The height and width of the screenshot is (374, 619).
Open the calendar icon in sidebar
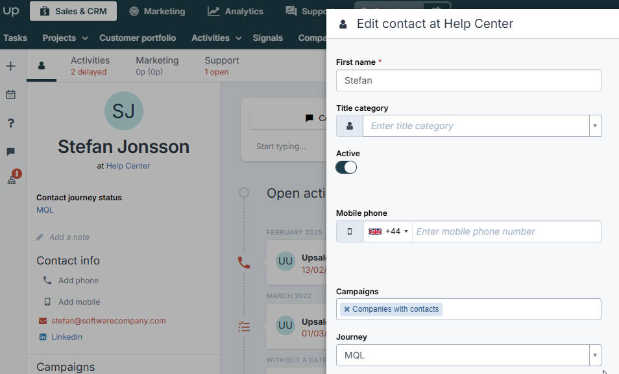click(10, 95)
